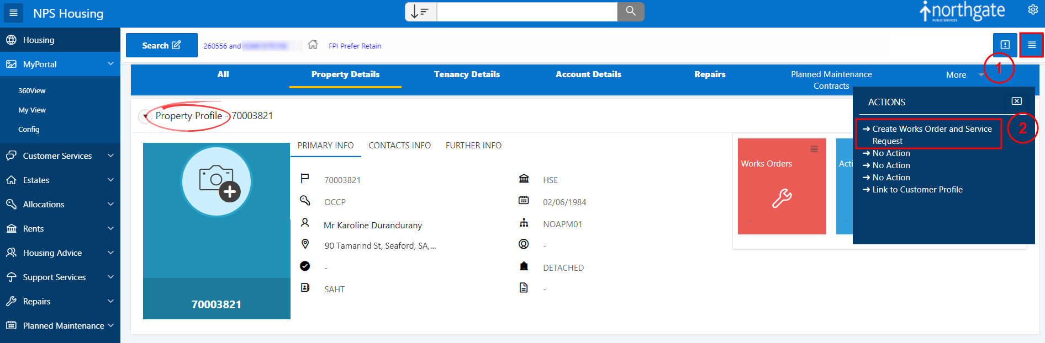Click the address location pin icon
The width and height of the screenshot is (1045, 343).
305,244
